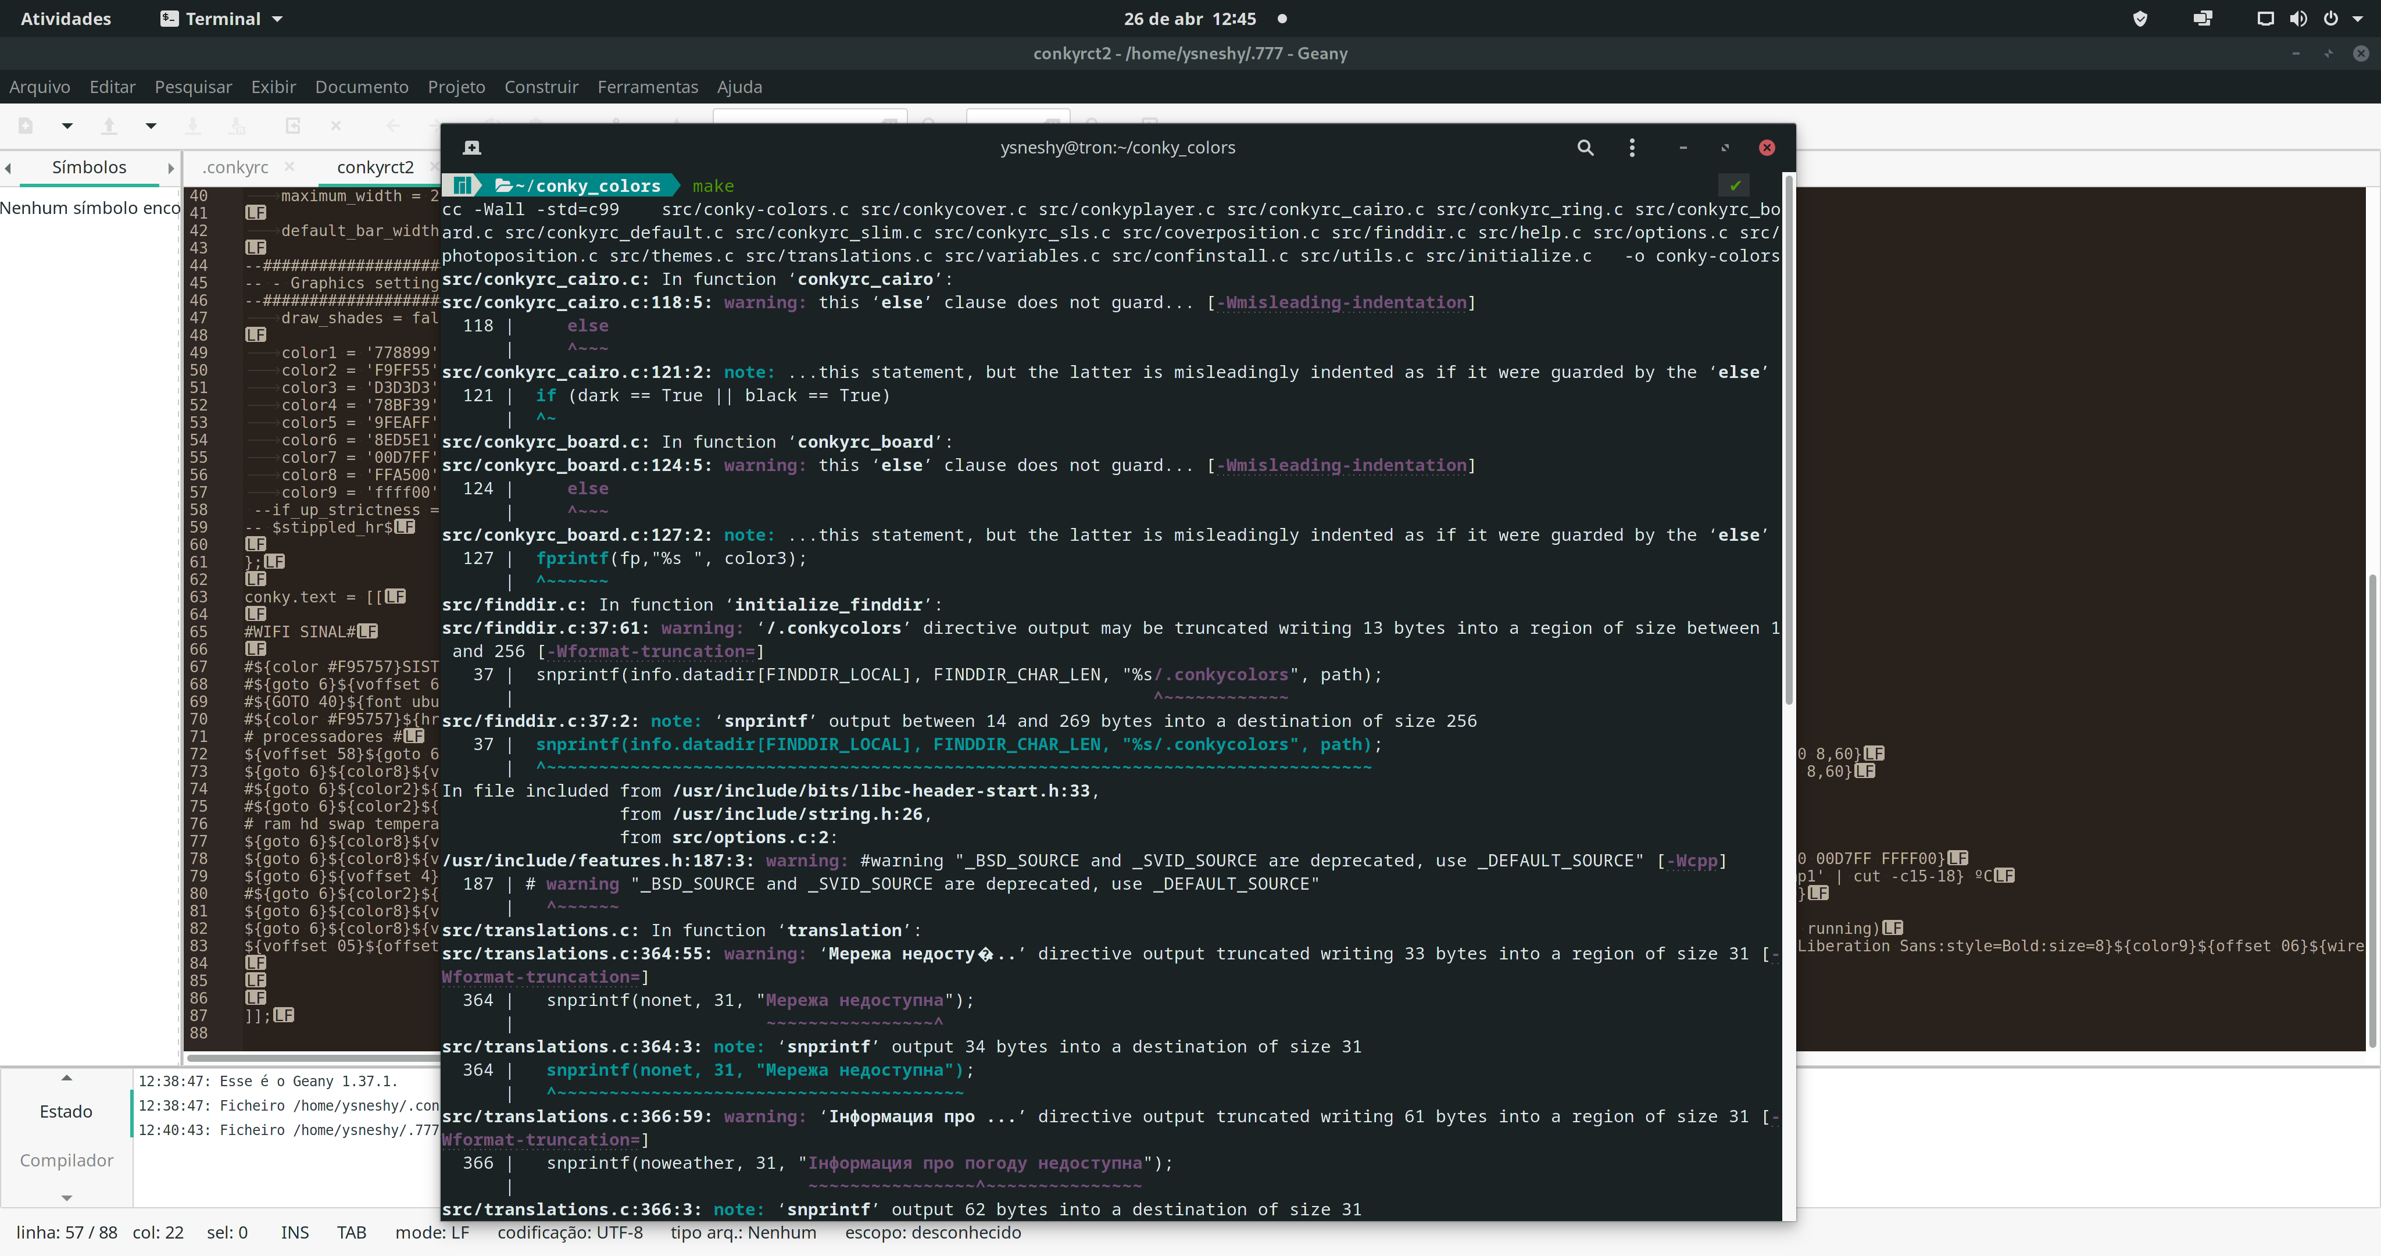Open the Editar menu
Screen dimensions: 2381x1256
(x=113, y=87)
